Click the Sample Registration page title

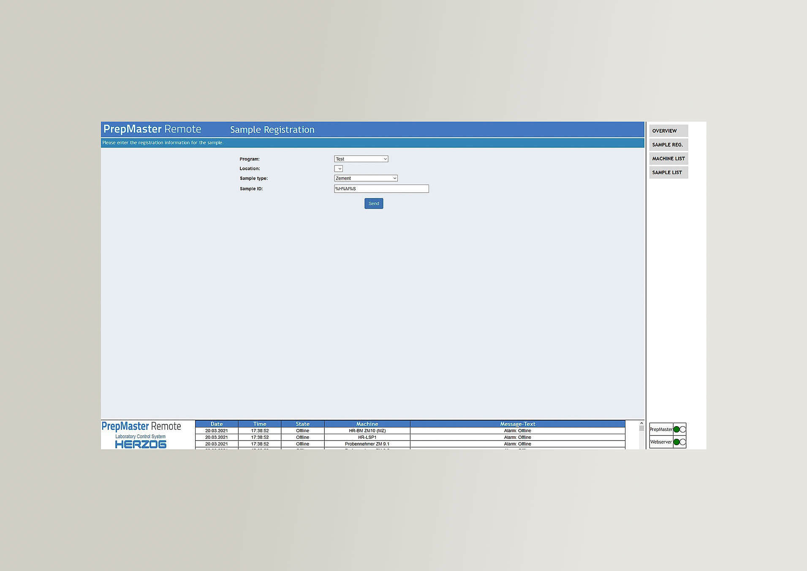272,130
